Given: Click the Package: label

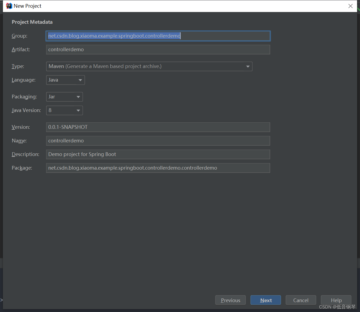Looking at the screenshot, I should pyautogui.click(x=22, y=168).
